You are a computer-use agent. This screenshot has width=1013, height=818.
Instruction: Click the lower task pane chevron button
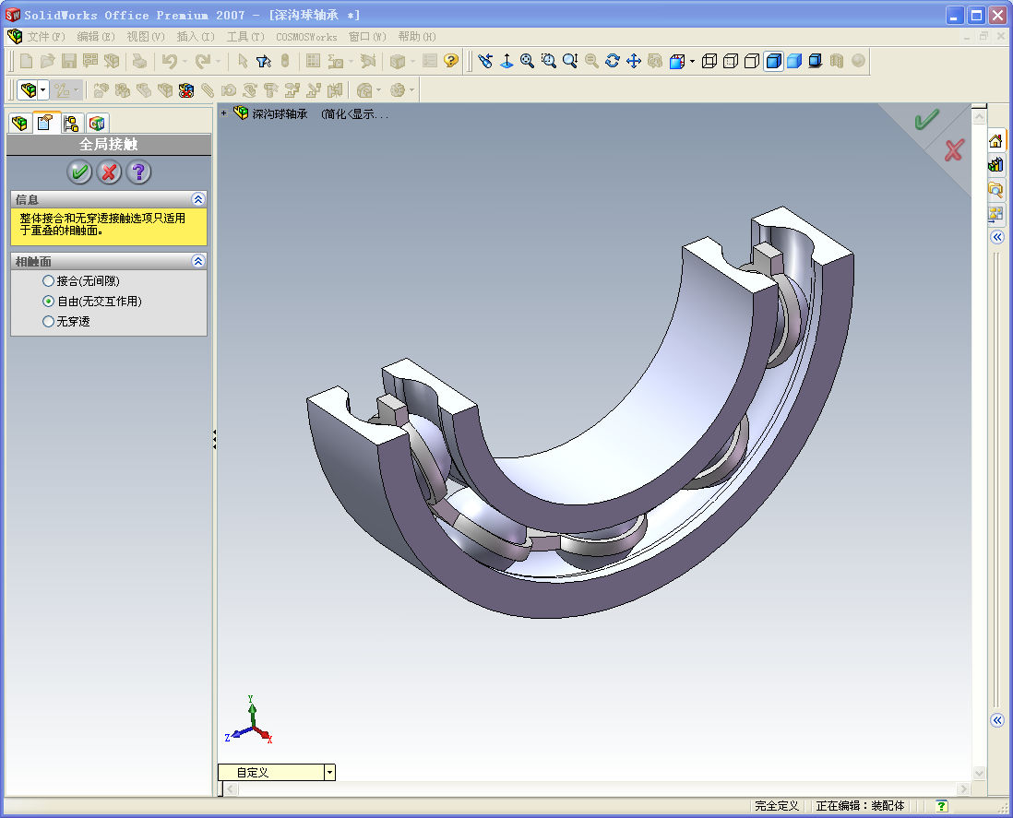point(996,720)
